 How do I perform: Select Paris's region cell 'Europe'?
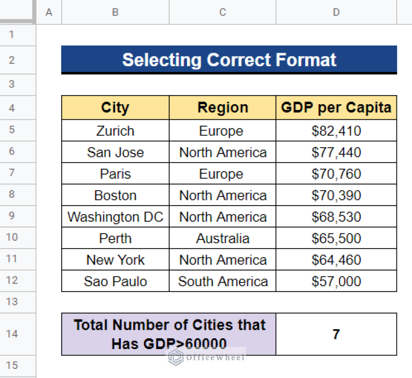[222, 173]
